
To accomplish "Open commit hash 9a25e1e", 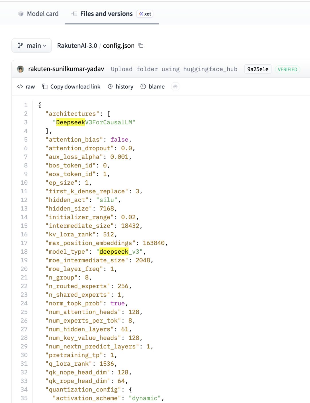I will (x=258, y=69).
